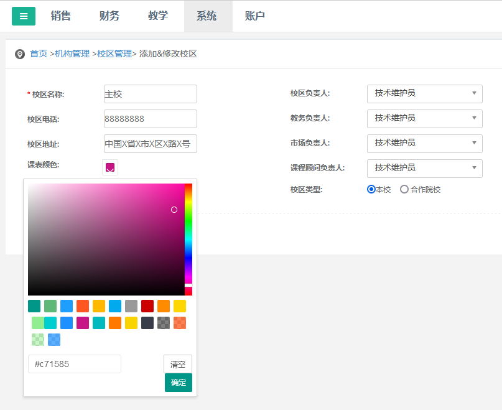The image size is (502, 410).
Task: Open the 课表颜色 color picker swatch
Action: [110, 167]
